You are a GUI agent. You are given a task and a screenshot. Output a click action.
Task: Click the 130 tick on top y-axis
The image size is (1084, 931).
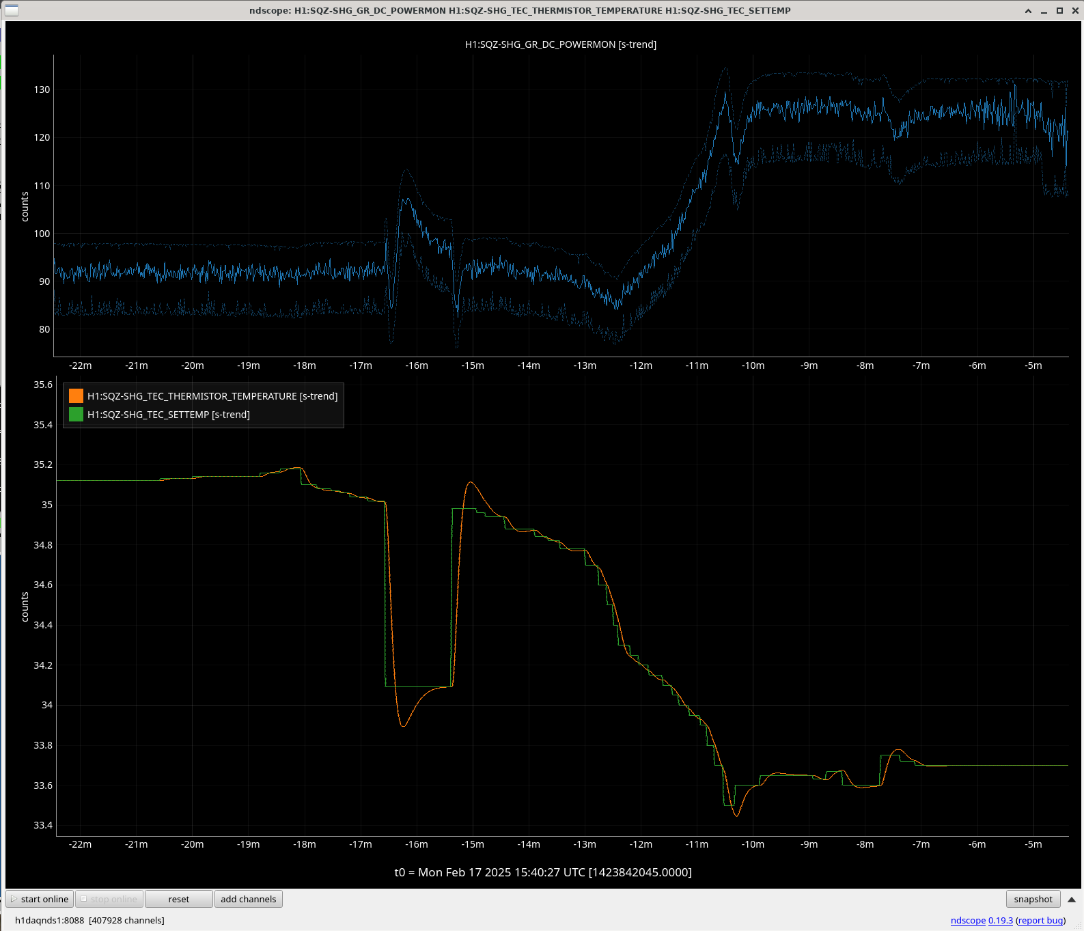coord(42,89)
